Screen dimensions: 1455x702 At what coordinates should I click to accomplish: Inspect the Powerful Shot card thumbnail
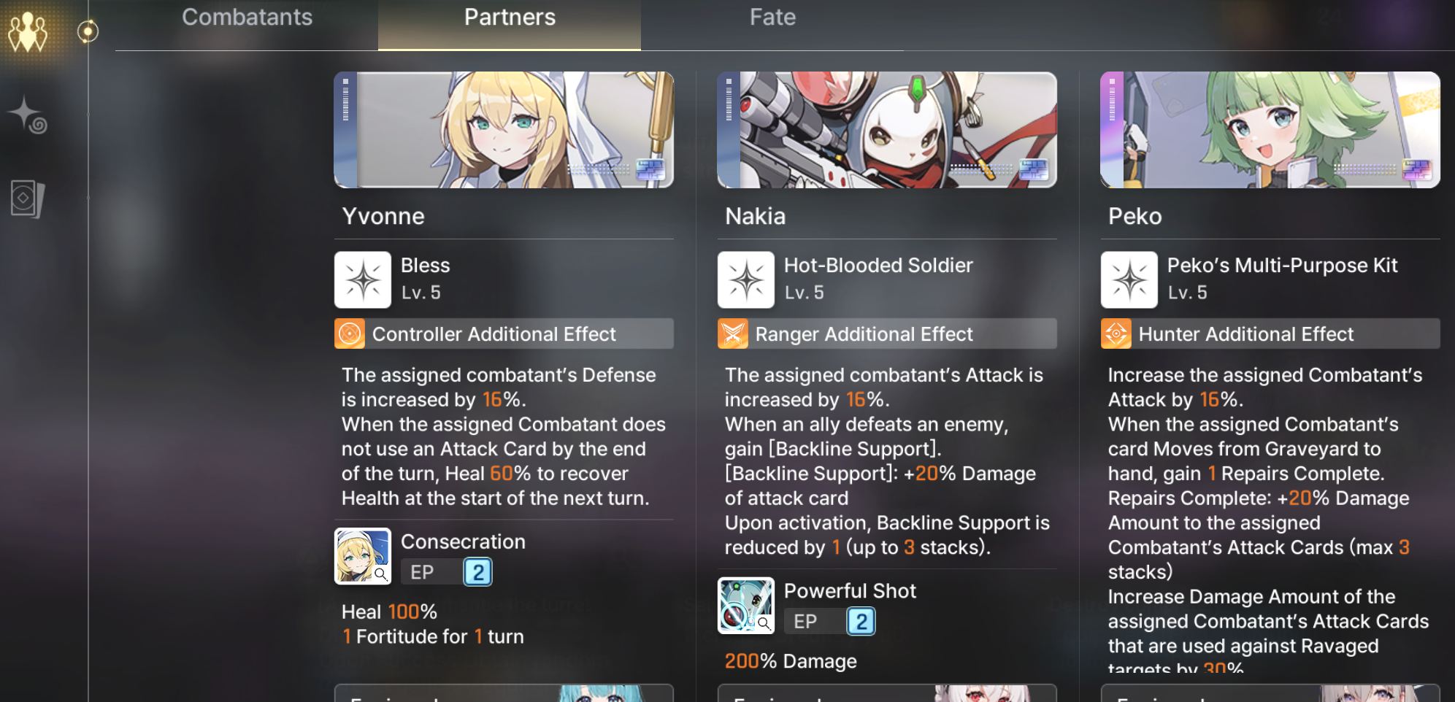(746, 606)
